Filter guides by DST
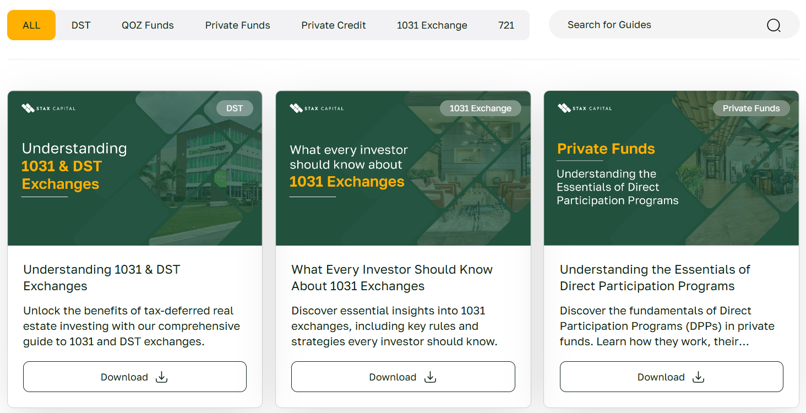The width and height of the screenshot is (806, 413). [x=81, y=25]
